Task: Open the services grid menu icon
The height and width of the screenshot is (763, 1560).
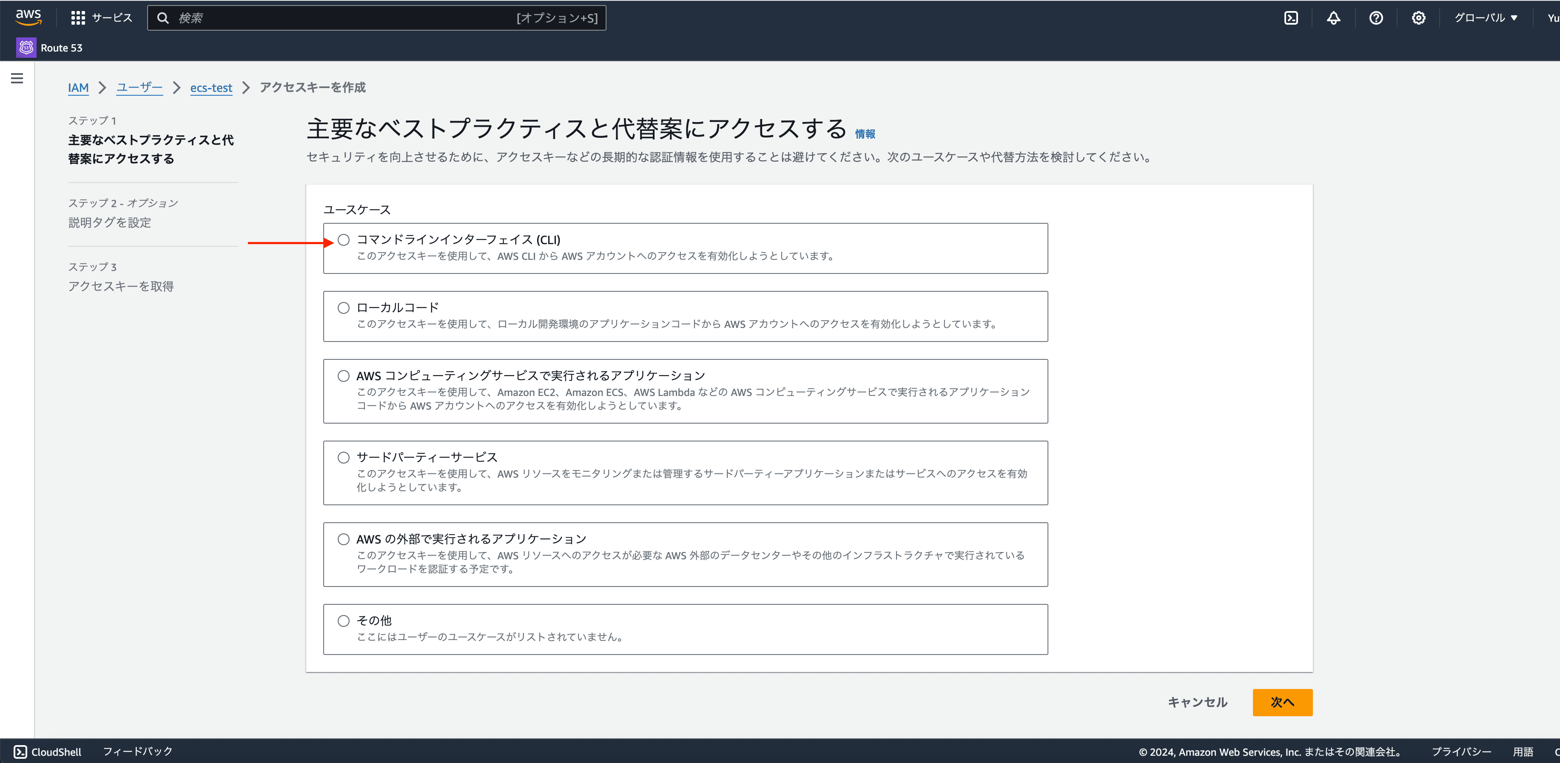Action: [77, 18]
